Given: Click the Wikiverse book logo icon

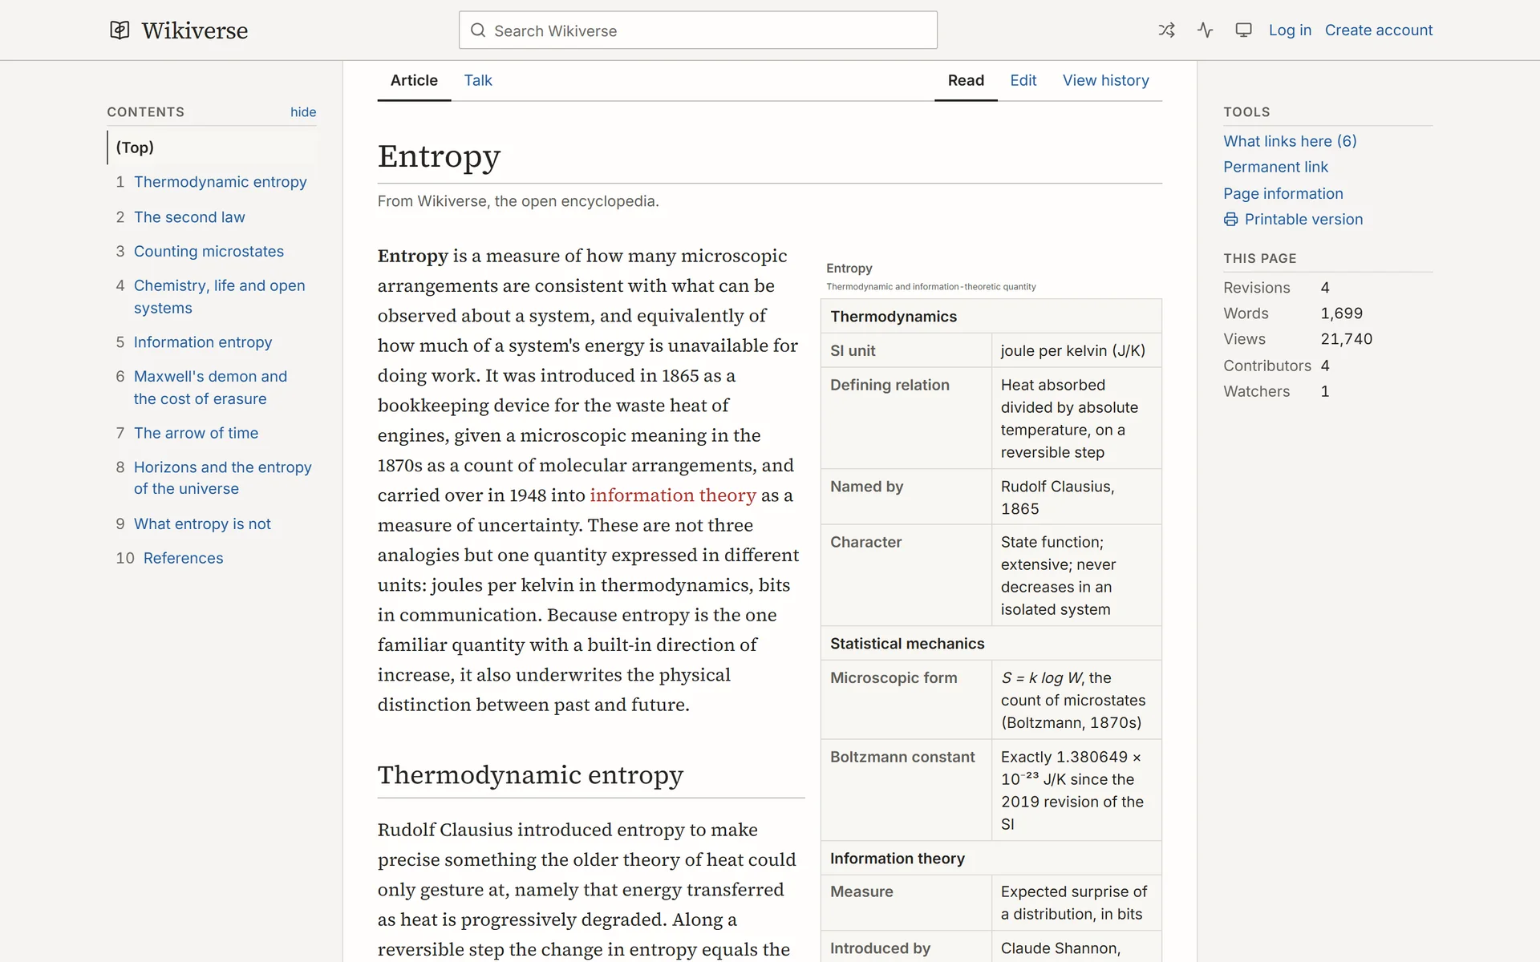Looking at the screenshot, I should click(120, 30).
